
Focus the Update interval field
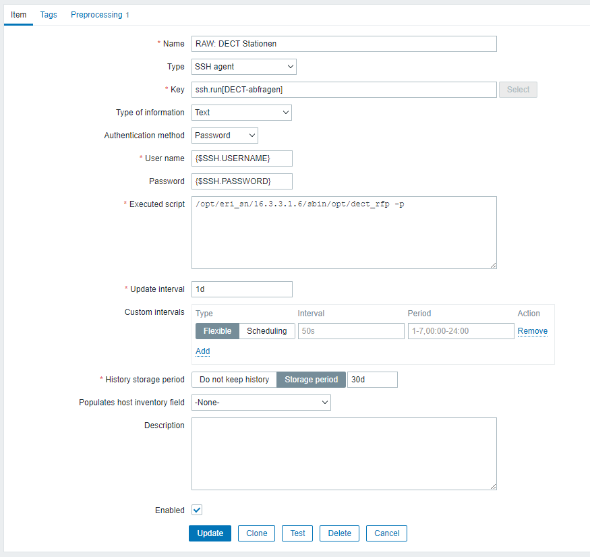coord(242,289)
